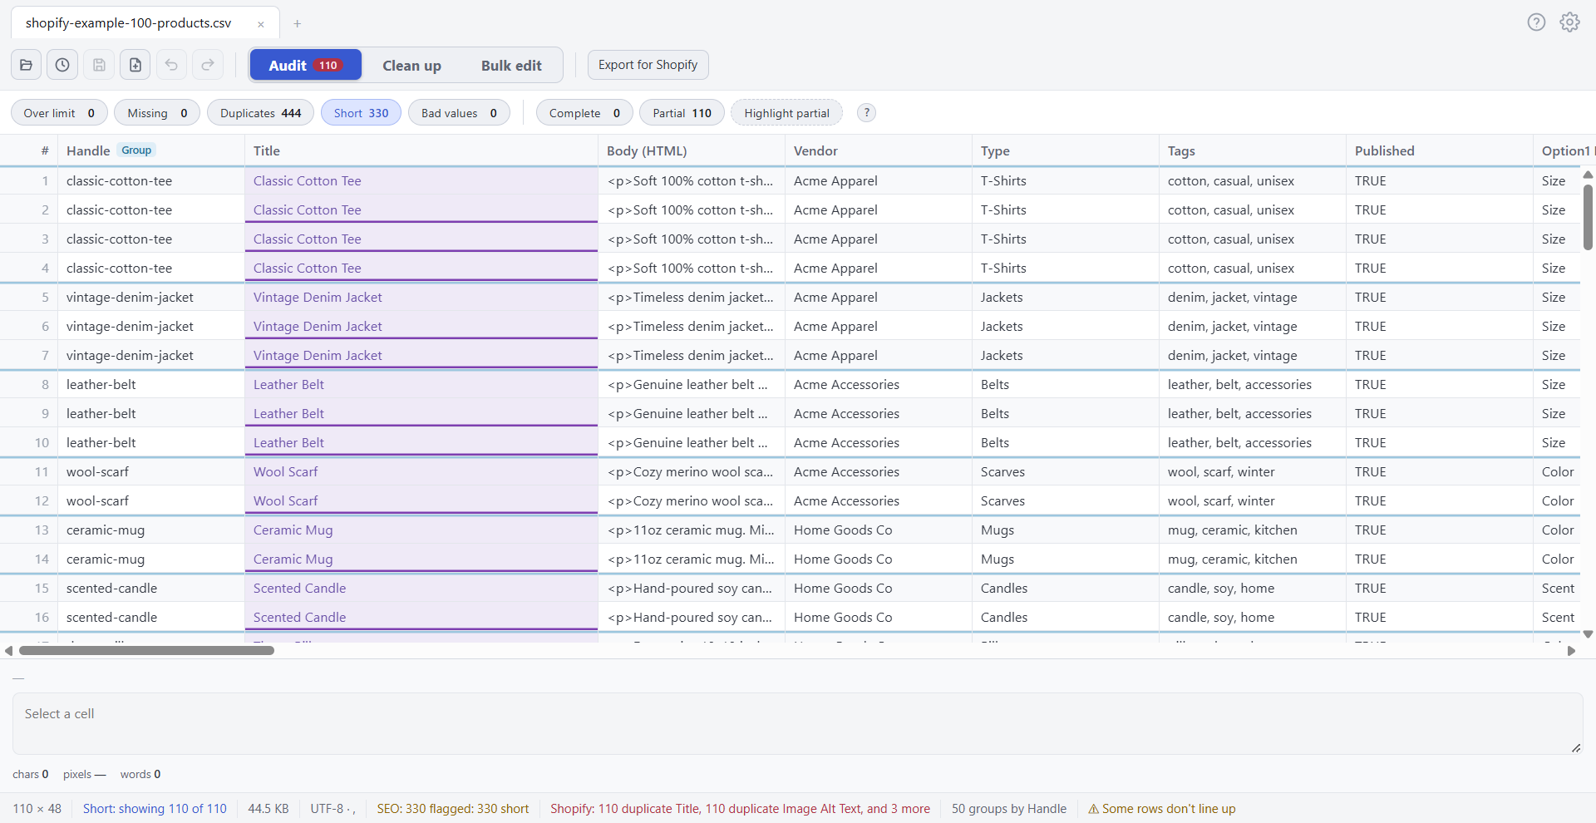Click 'Some rows don't line up' warning

pyautogui.click(x=1161, y=808)
